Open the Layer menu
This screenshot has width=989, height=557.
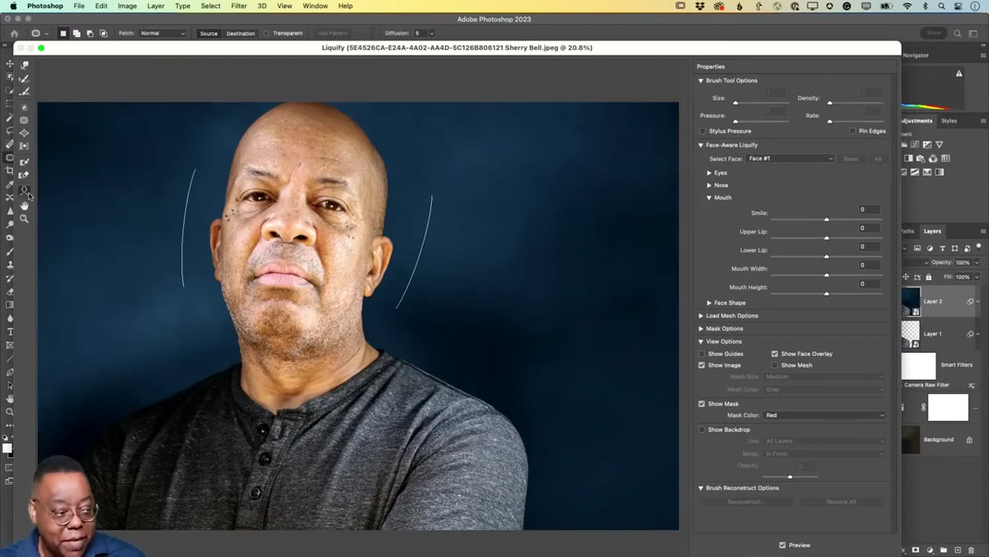coord(156,6)
